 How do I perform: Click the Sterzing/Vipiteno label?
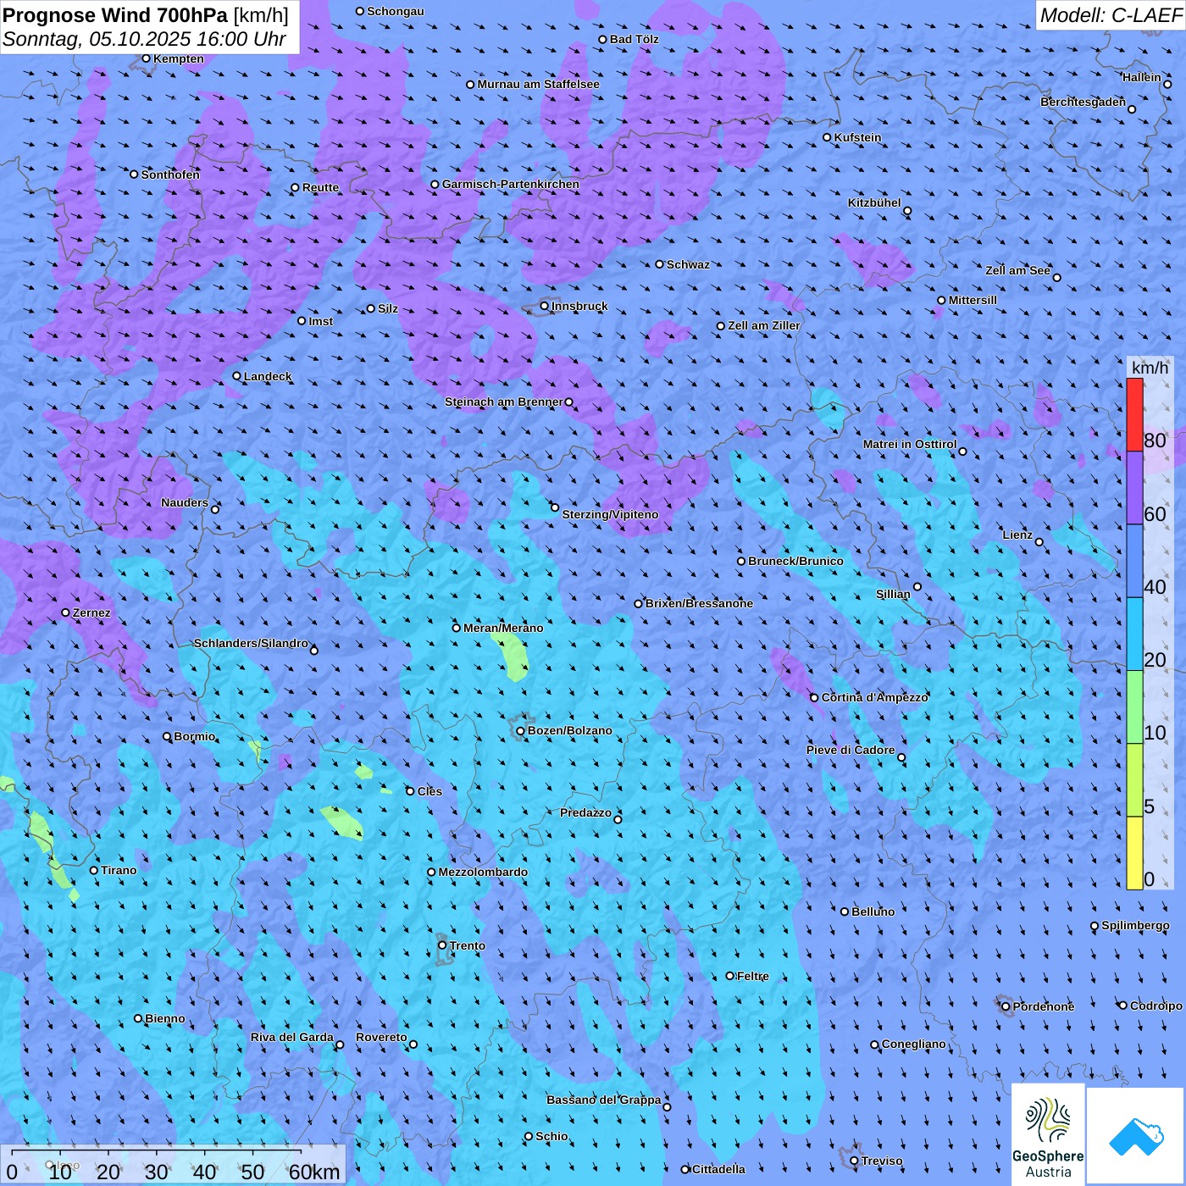pyautogui.click(x=610, y=514)
